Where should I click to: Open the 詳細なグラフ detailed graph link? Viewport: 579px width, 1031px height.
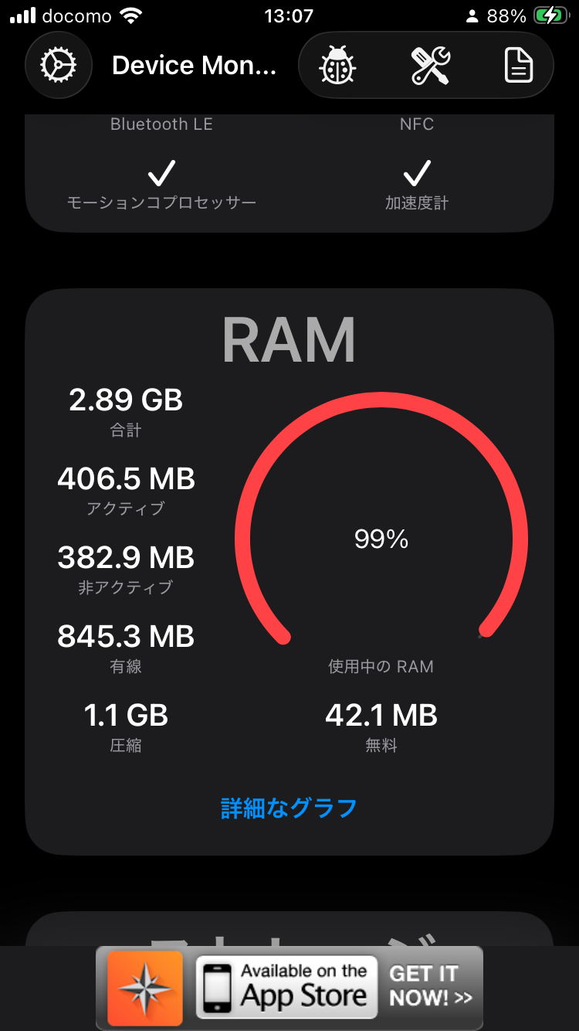(289, 808)
